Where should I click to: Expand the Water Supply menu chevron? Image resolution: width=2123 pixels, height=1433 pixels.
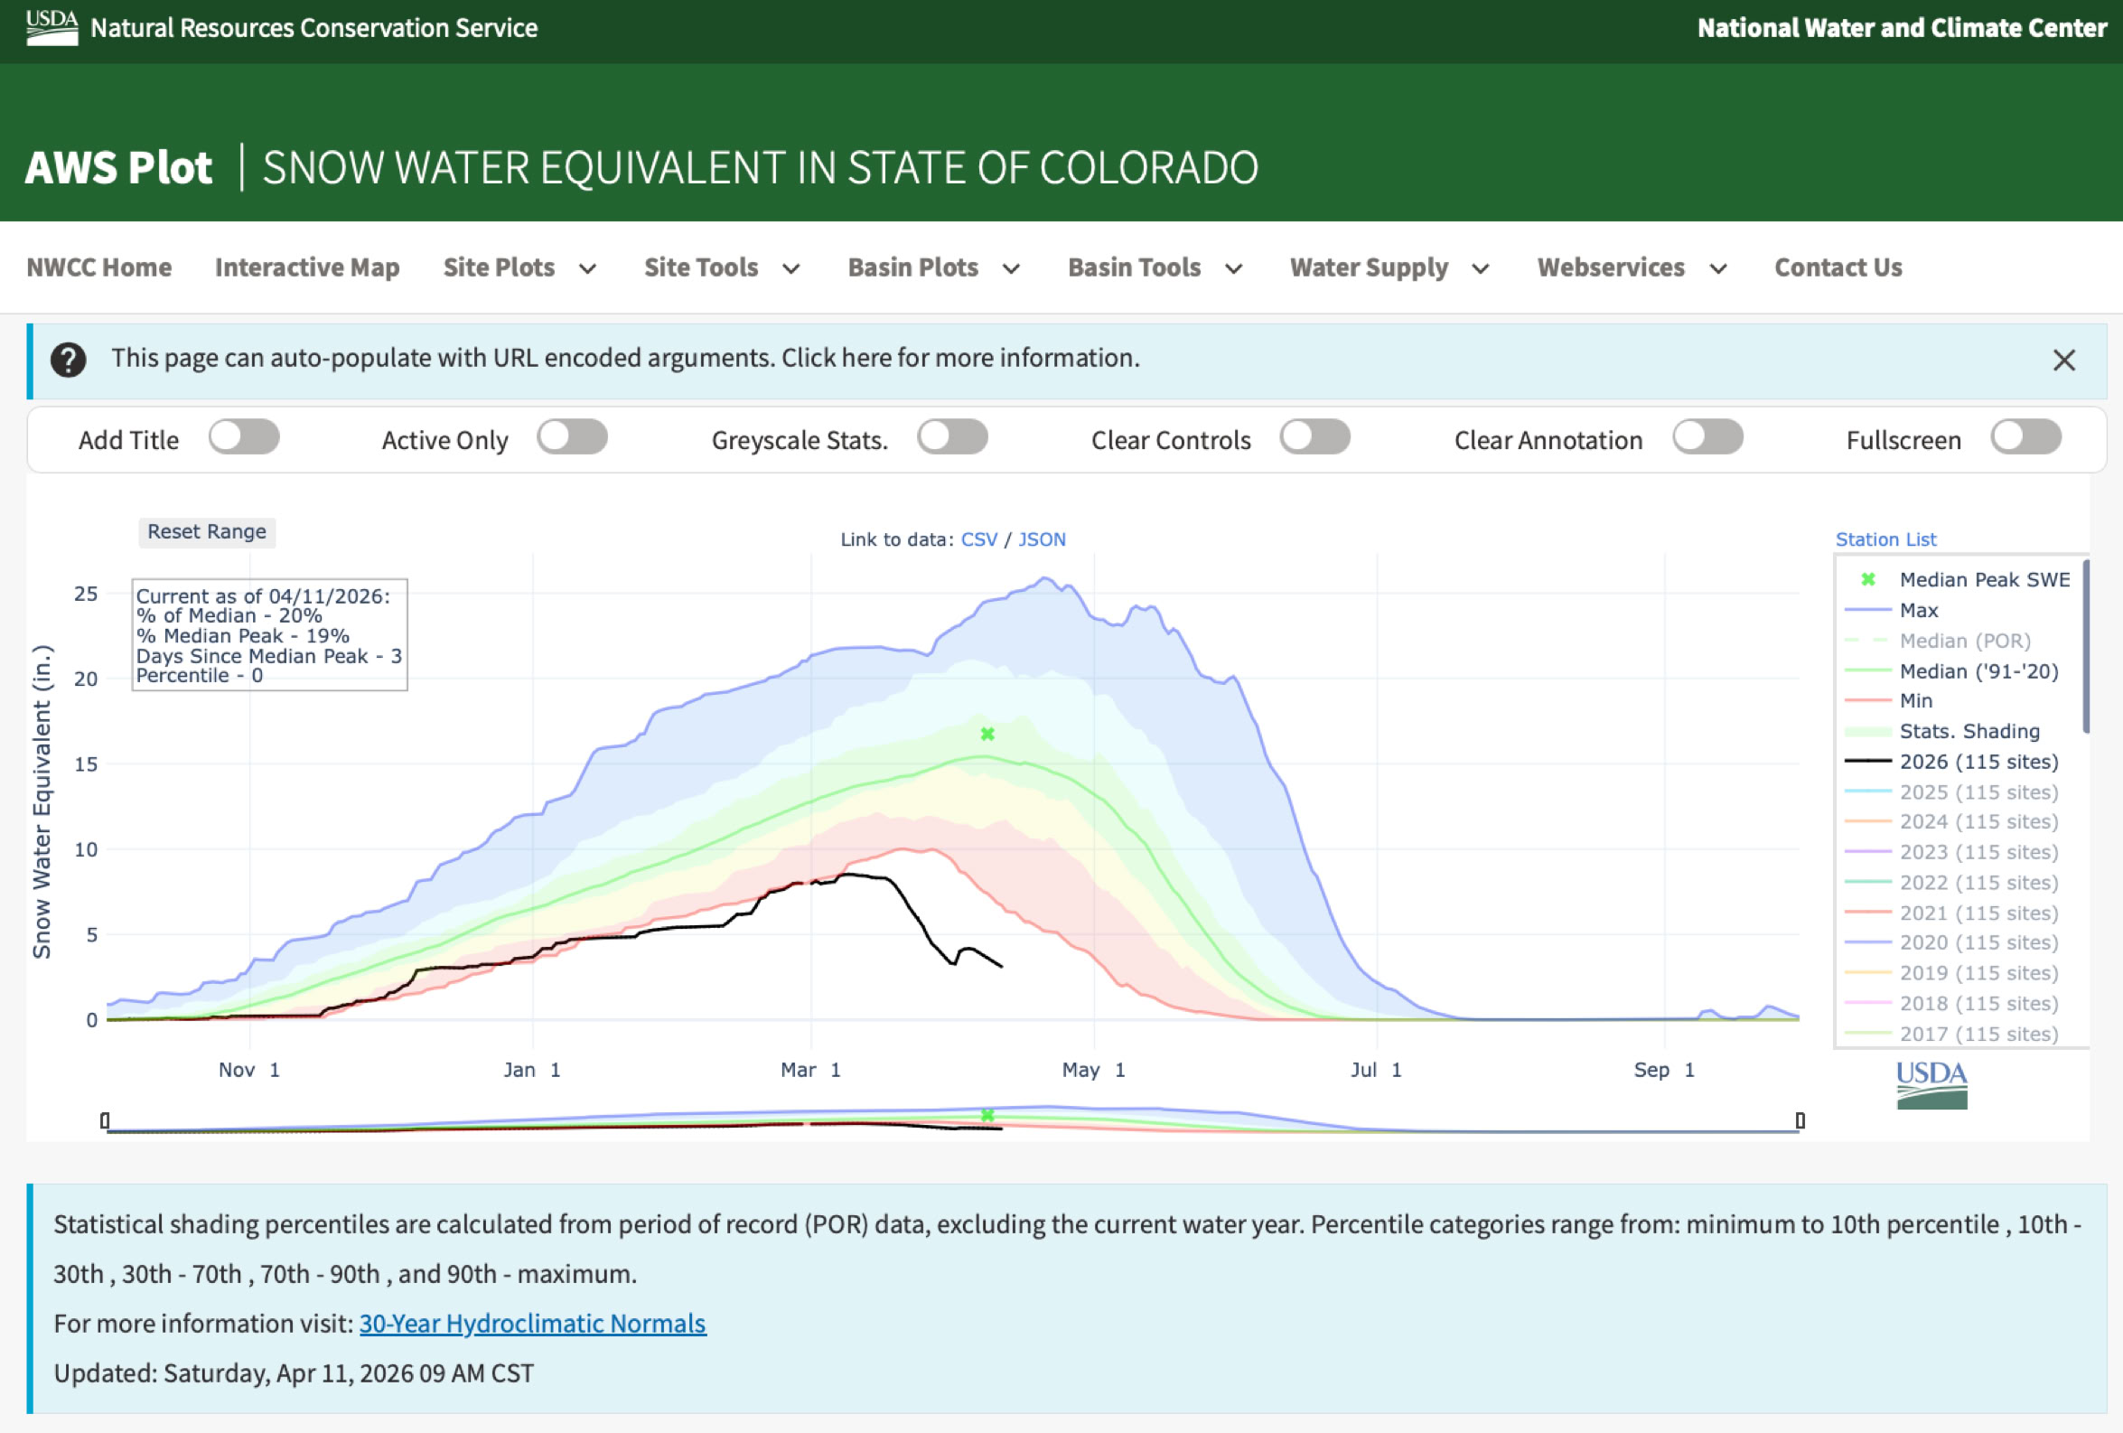tap(1481, 268)
